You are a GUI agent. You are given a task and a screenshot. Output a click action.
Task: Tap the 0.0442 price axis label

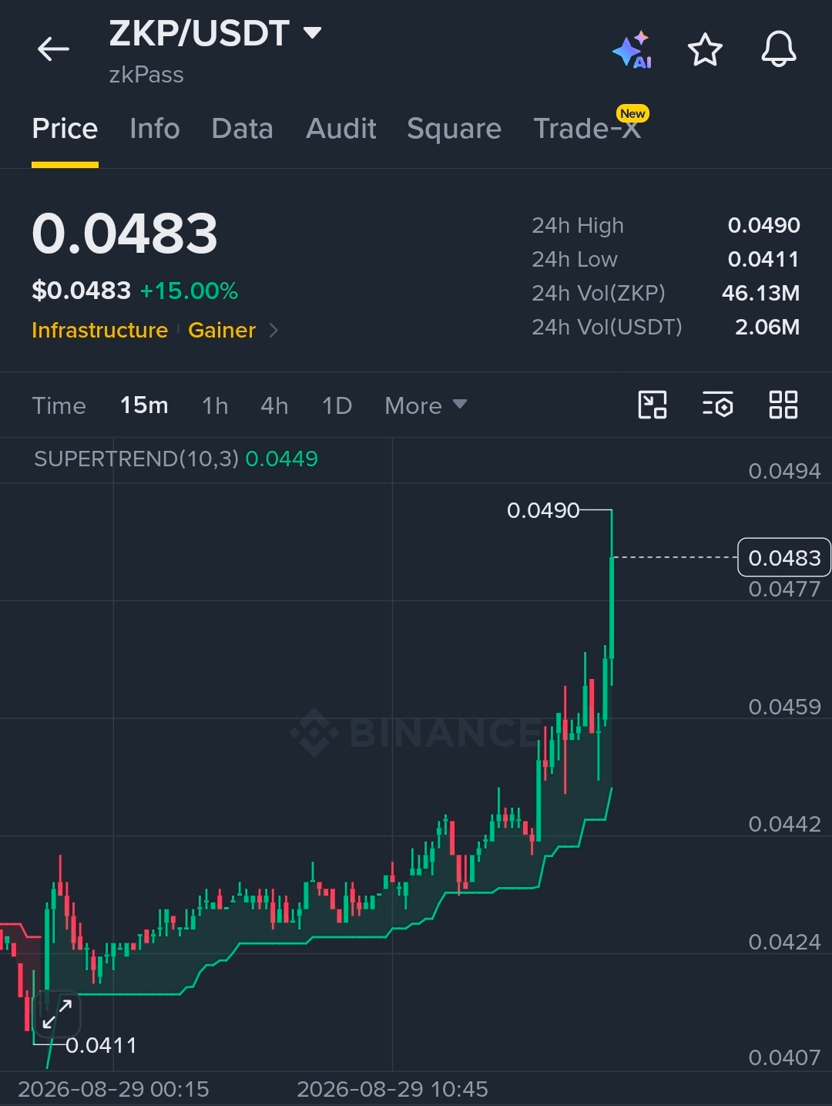(784, 824)
